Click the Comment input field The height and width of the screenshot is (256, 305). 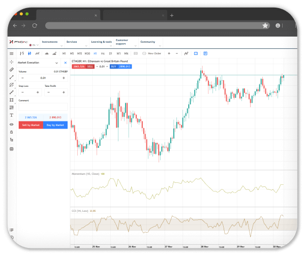click(43, 107)
